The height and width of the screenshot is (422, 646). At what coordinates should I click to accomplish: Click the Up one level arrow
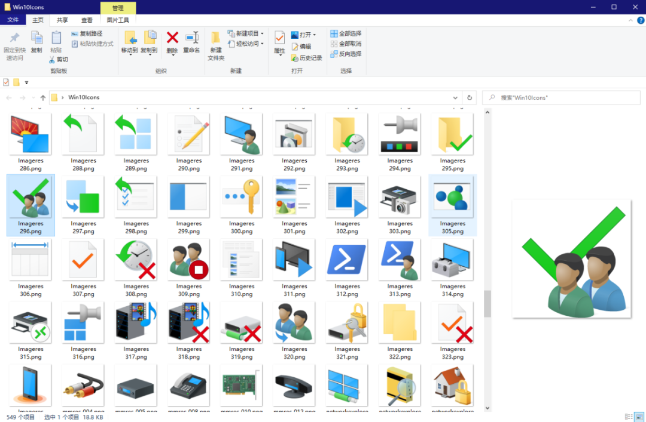pyautogui.click(x=43, y=98)
